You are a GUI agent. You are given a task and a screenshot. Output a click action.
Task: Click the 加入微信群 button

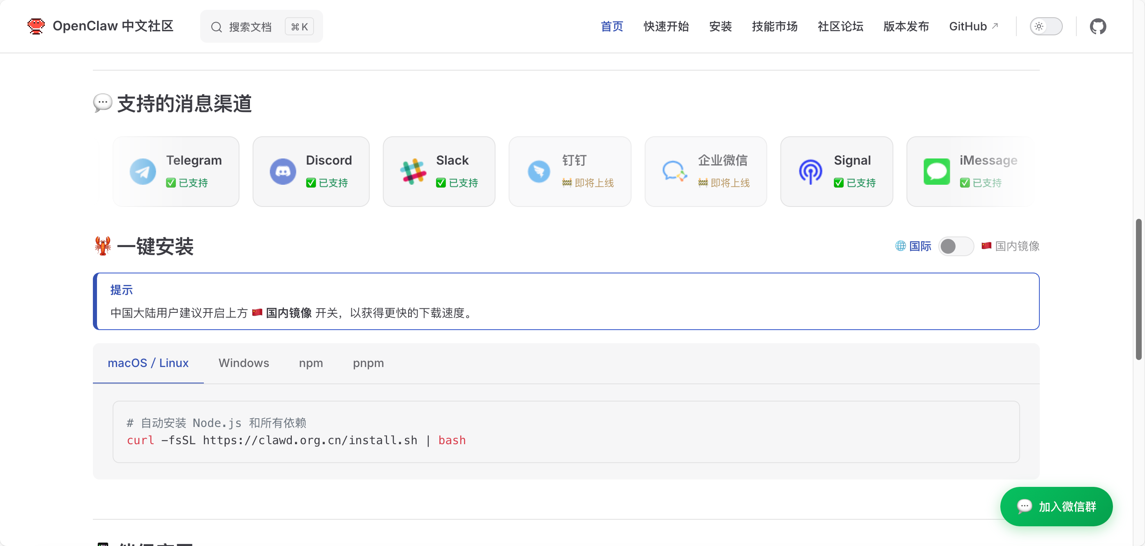[1056, 507]
